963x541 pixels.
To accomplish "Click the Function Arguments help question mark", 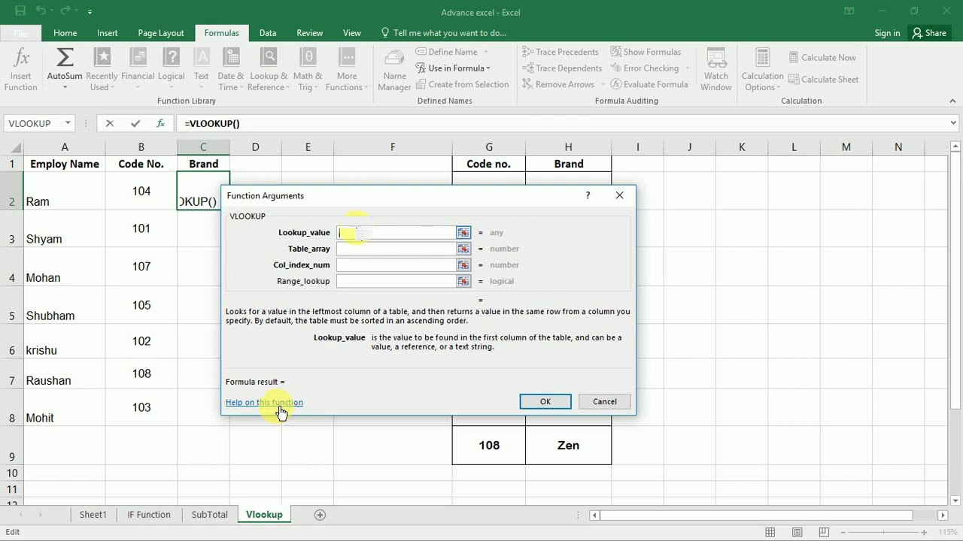I will [588, 195].
